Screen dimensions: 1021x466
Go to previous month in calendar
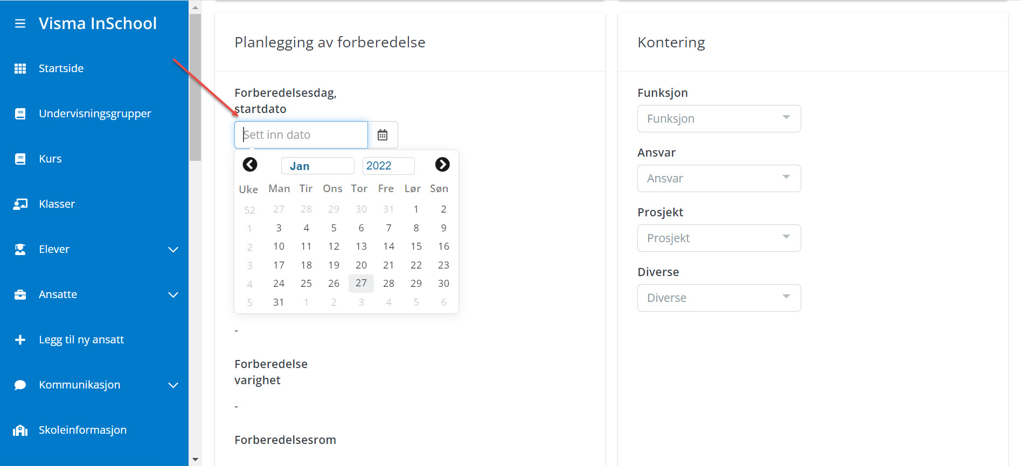(x=250, y=165)
